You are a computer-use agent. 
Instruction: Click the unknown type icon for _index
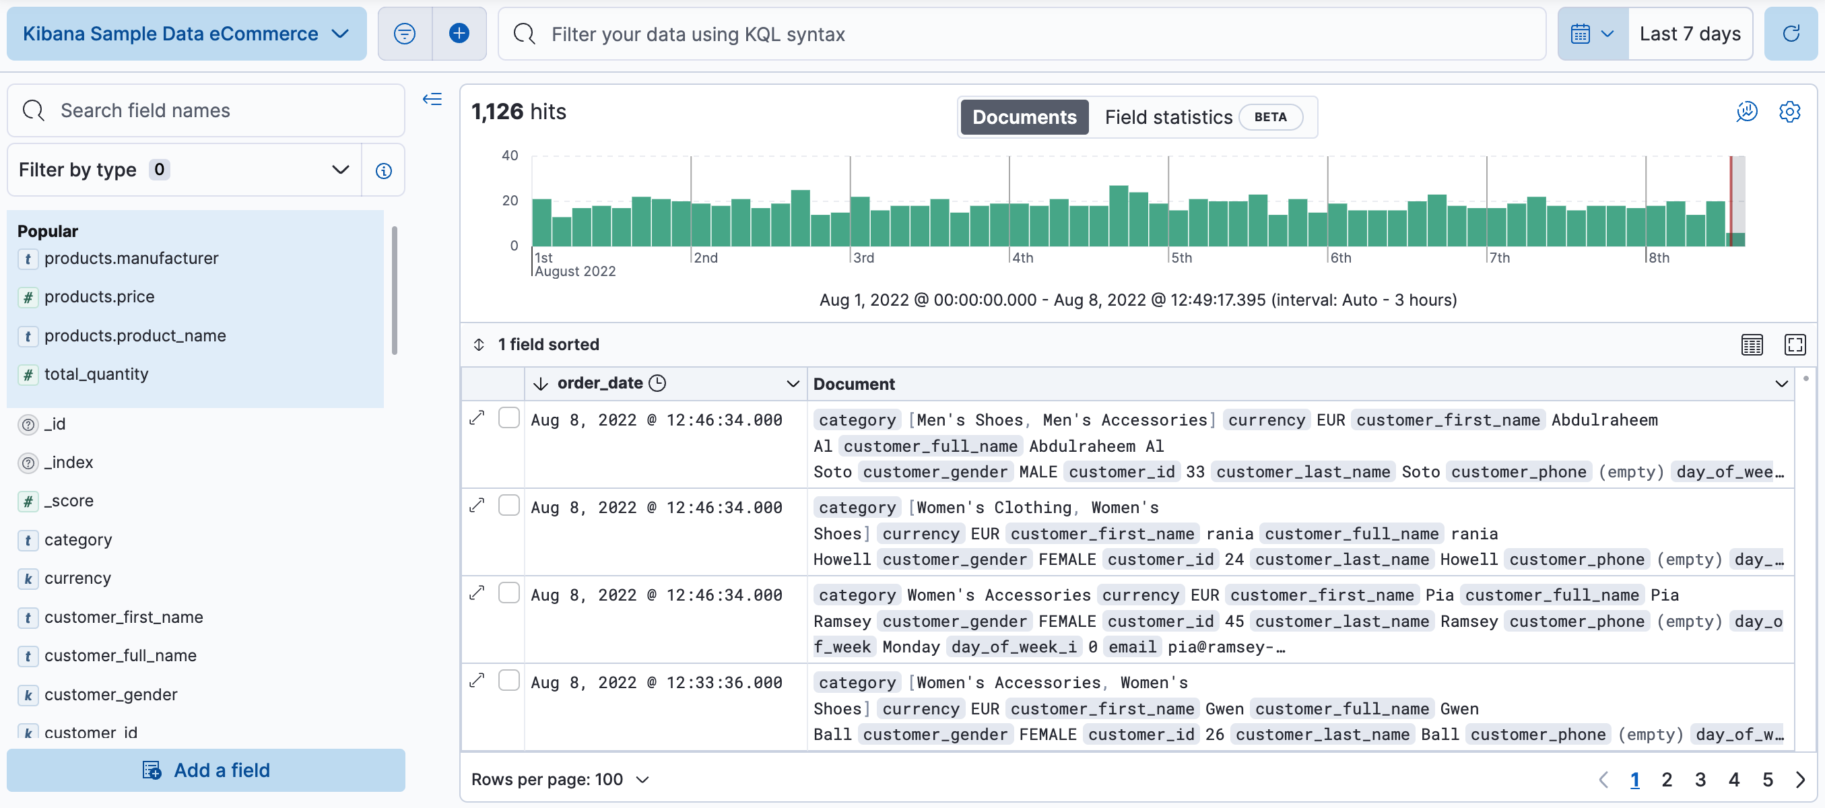tap(28, 463)
